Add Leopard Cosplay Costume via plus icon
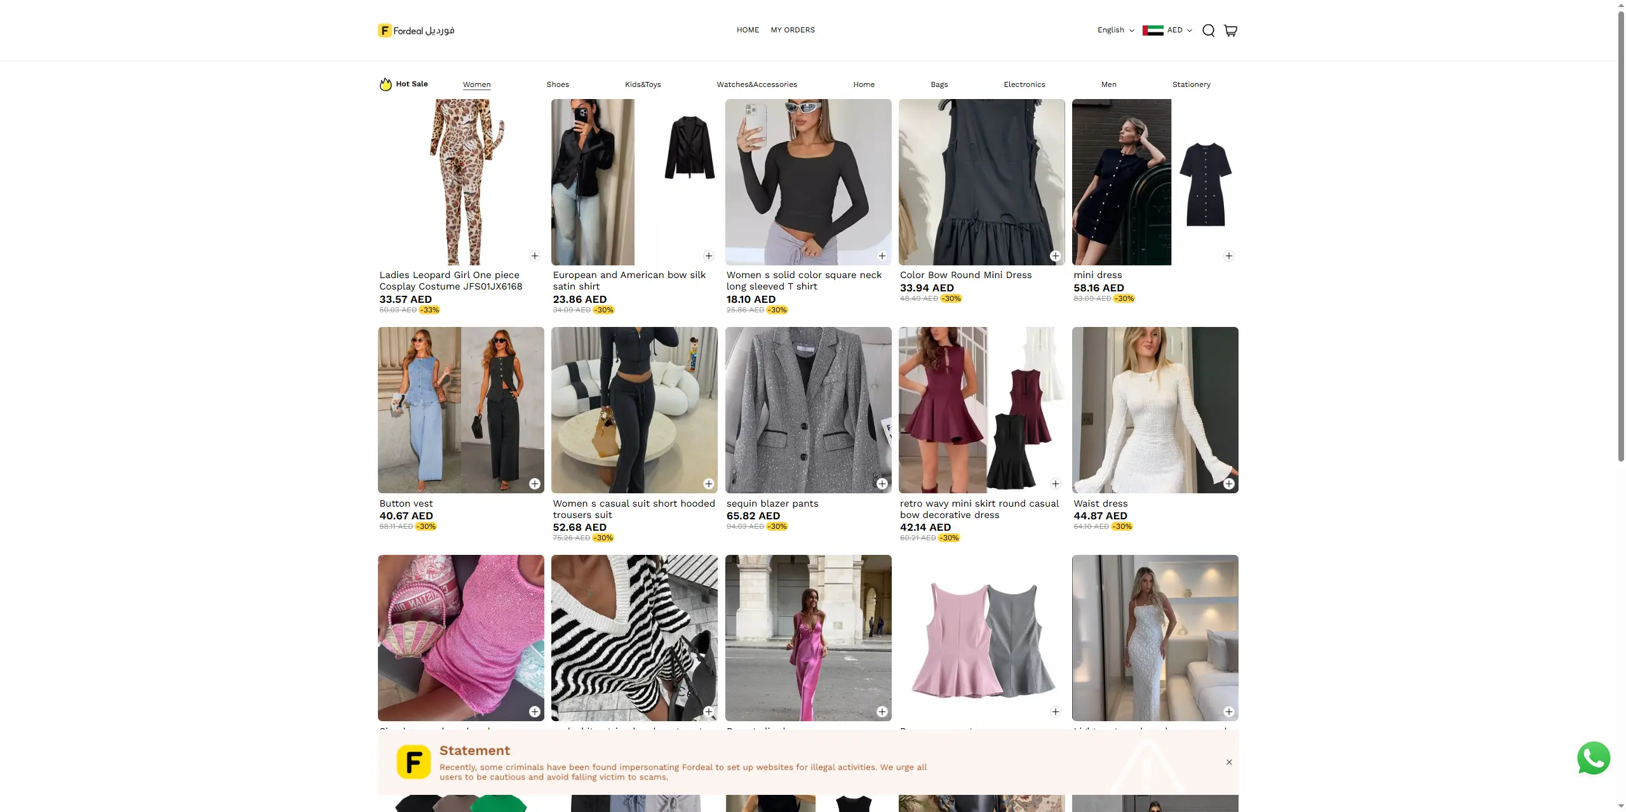 coord(535,256)
